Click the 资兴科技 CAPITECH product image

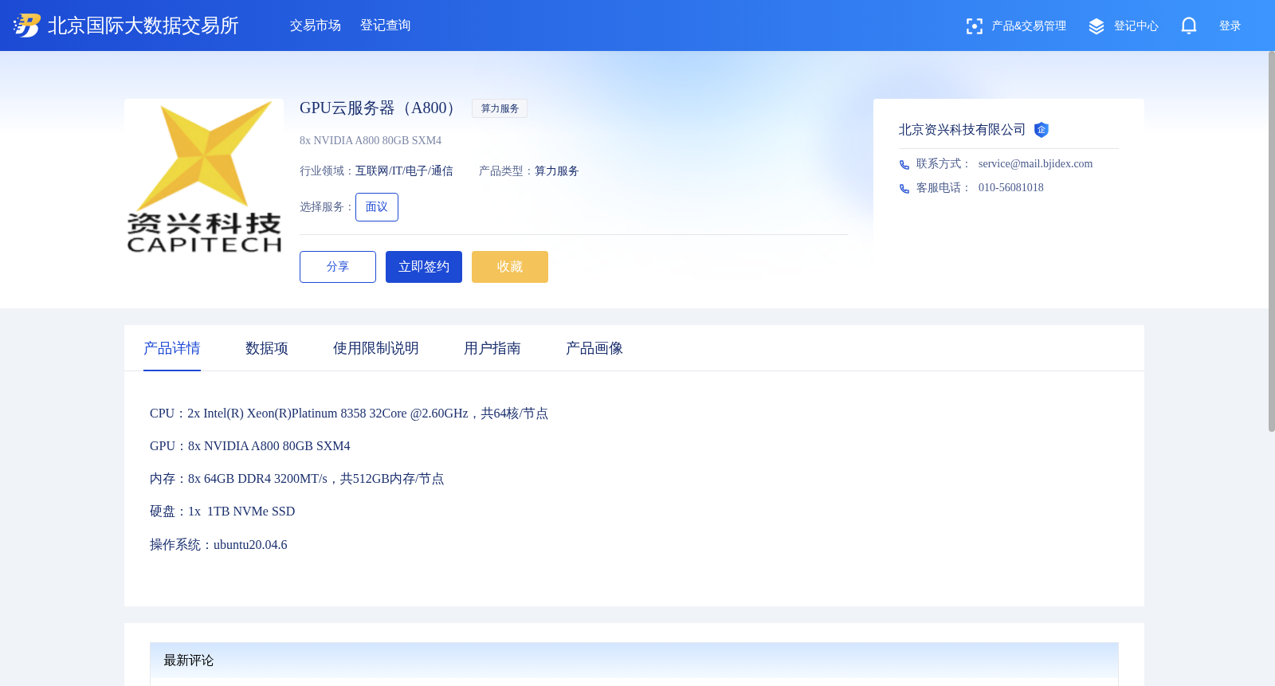pos(204,178)
